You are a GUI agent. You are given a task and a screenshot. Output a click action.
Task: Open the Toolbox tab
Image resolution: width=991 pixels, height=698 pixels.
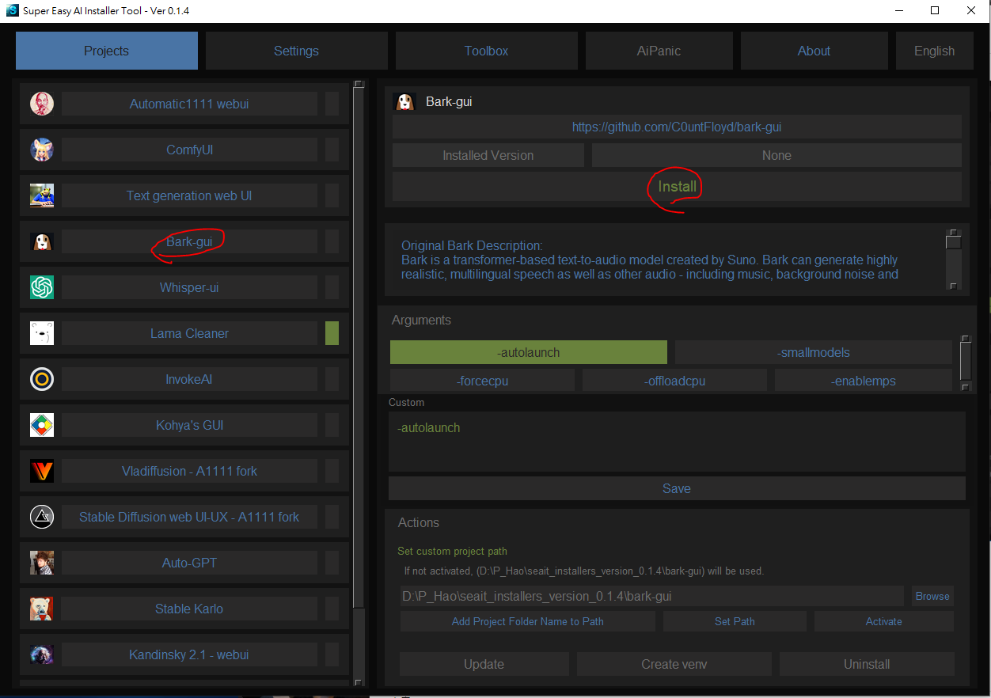point(486,51)
